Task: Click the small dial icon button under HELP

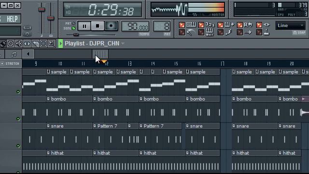Action: point(27,34)
